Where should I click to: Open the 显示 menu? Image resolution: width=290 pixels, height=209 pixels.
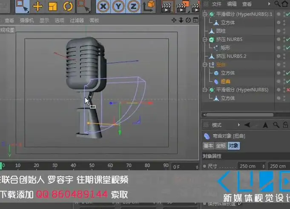click(44, 20)
